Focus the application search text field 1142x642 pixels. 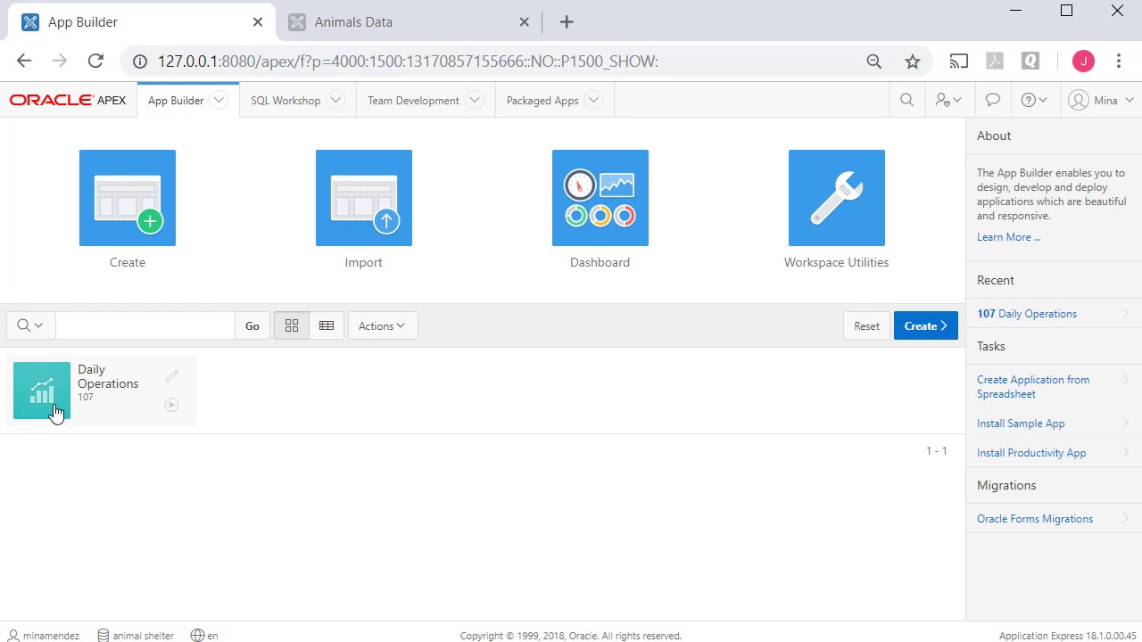click(x=145, y=325)
